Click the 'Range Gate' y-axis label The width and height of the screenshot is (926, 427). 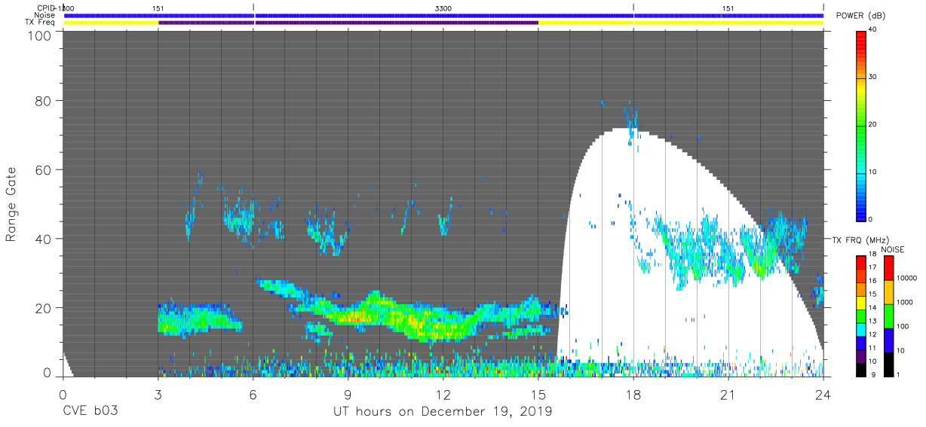[12, 205]
